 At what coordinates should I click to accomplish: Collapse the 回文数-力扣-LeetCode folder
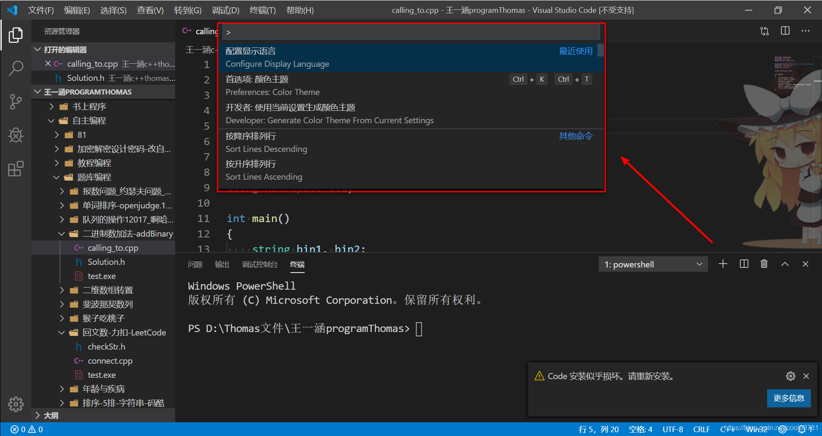pyautogui.click(x=103, y=332)
